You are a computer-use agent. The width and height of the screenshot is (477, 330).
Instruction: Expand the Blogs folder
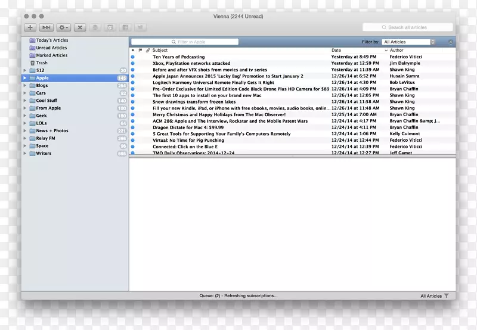tap(25, 85)
